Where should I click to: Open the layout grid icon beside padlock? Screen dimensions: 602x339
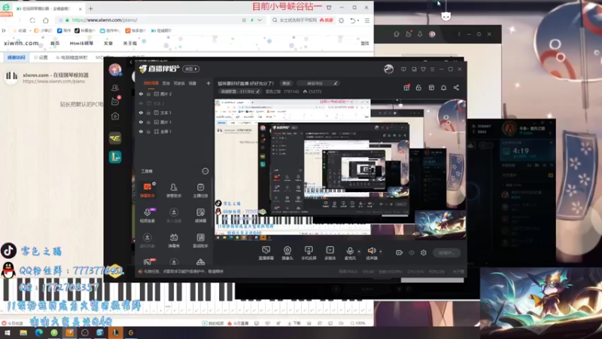[431, 87]
